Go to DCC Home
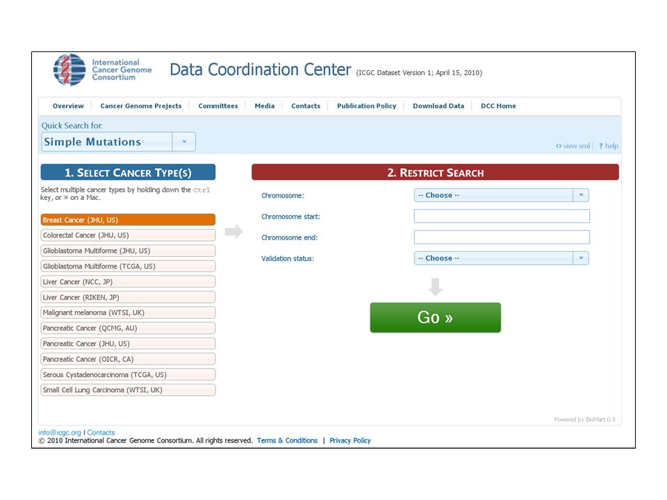The width and height of the screenshot is (667, 500). pos(498,106)
